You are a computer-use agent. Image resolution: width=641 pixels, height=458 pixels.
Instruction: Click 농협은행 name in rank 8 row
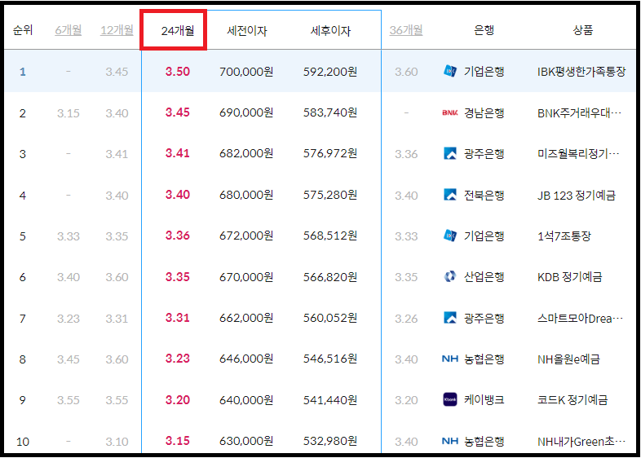[x=484, y=359]
